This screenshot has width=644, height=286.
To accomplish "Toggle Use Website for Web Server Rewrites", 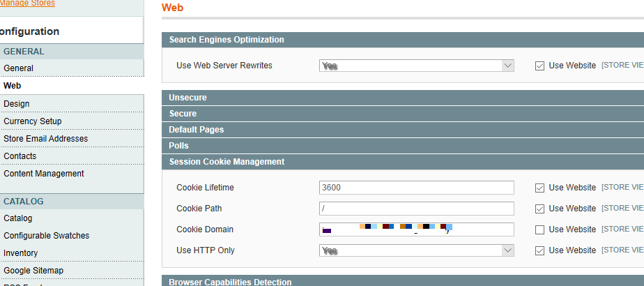I will 539,66.
